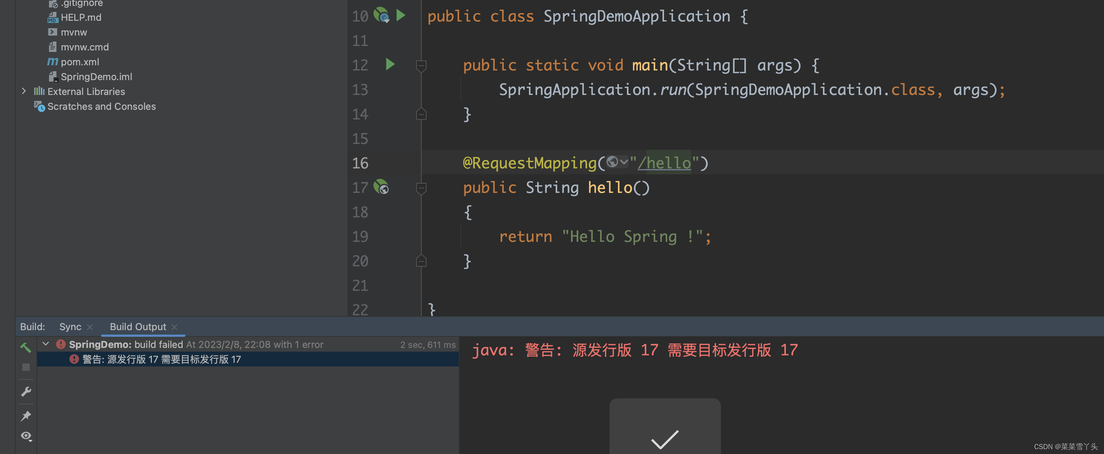Click the checkmark overlay button

click(665, 427)
